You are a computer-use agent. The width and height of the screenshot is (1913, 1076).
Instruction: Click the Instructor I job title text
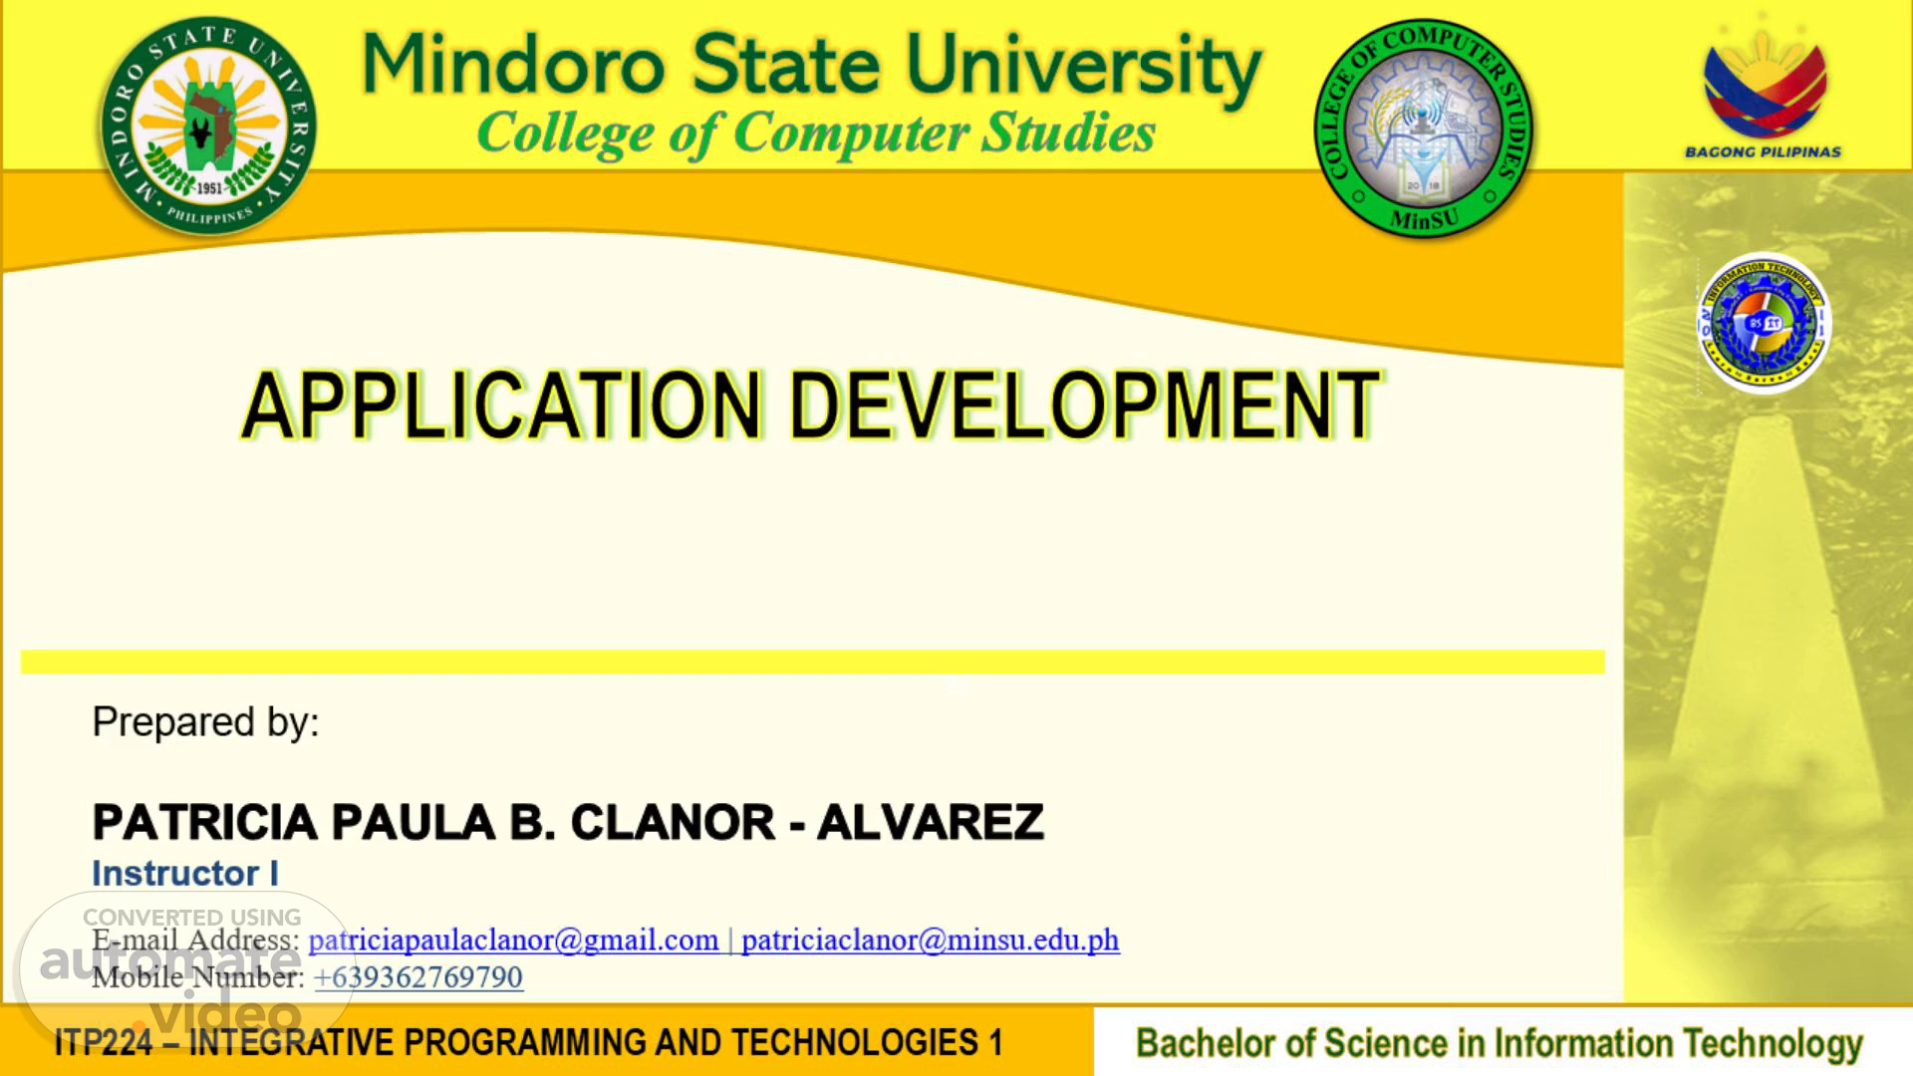(185, 874)
